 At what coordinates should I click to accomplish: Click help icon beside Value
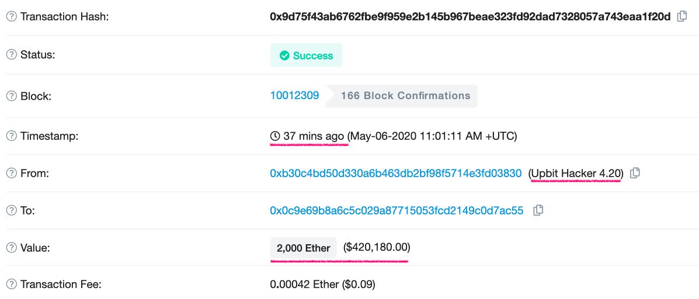click(12, 248)
